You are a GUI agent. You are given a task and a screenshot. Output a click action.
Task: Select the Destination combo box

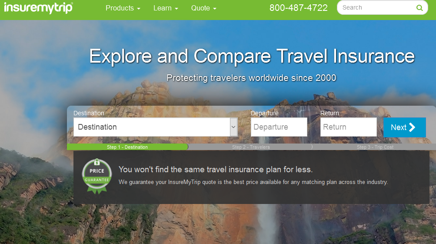pyautogui.click(x=156, y=127)
